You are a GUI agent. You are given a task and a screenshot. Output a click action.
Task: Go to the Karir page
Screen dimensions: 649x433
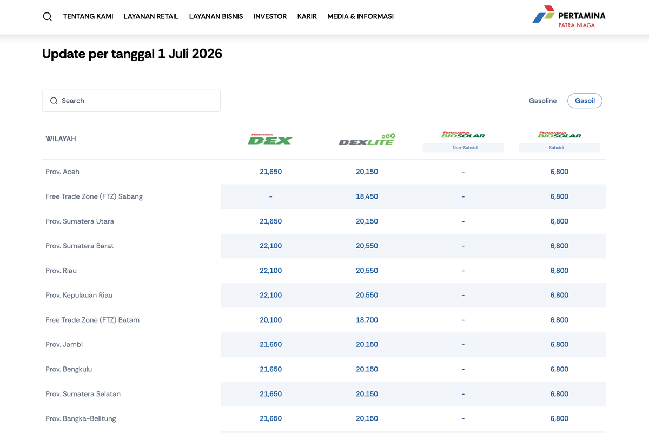point(307,17)
